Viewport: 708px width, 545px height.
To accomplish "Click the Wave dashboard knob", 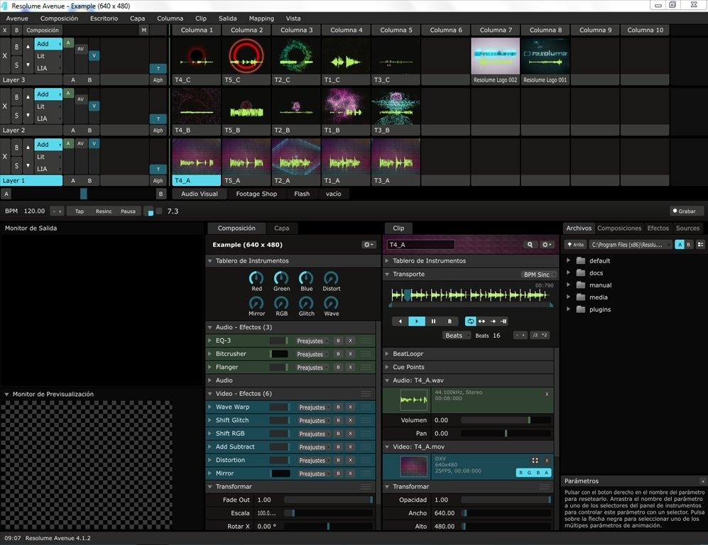I will (331, 303).
